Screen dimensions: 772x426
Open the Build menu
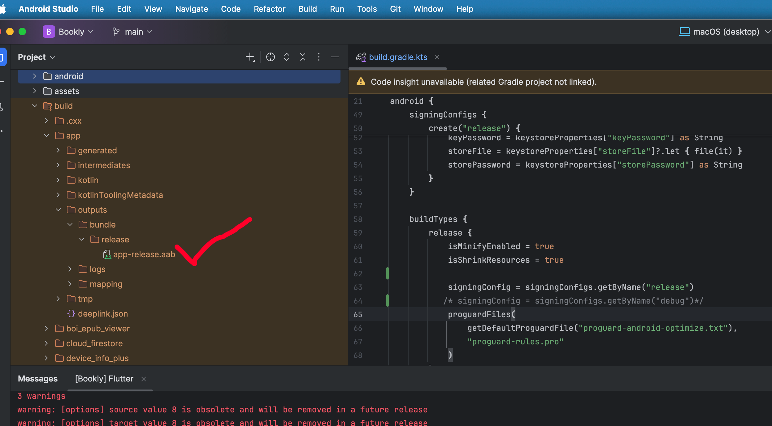pyautogui.click(x=307, y=9)
